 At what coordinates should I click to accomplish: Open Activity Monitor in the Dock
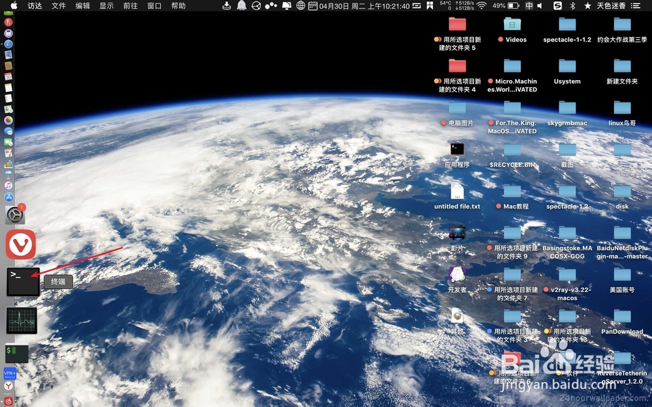click(22, 320)
